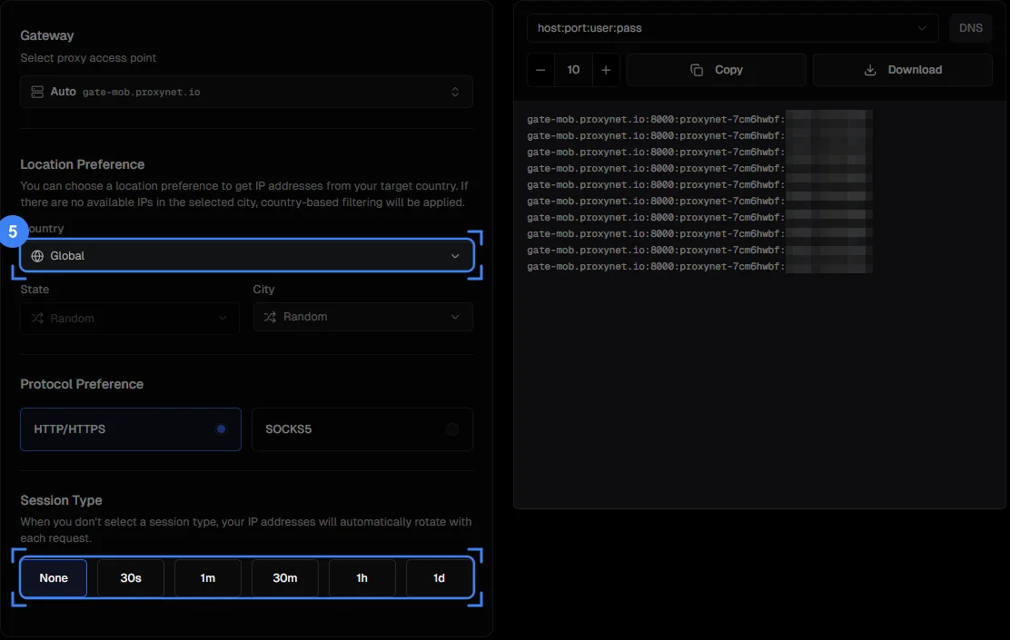
Task: Open the Gateway access point selector
Action: tap(246, 92)
